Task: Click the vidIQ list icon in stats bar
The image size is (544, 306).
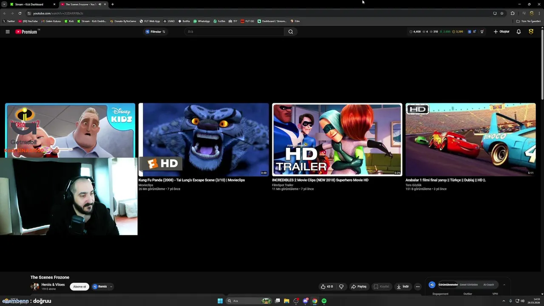Action: pos(475,31)
